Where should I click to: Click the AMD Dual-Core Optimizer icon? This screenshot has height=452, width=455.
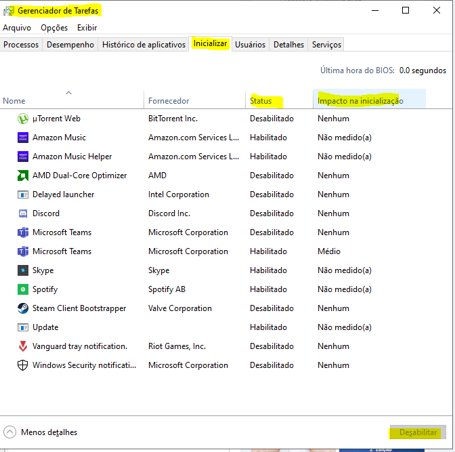(23, 176)
